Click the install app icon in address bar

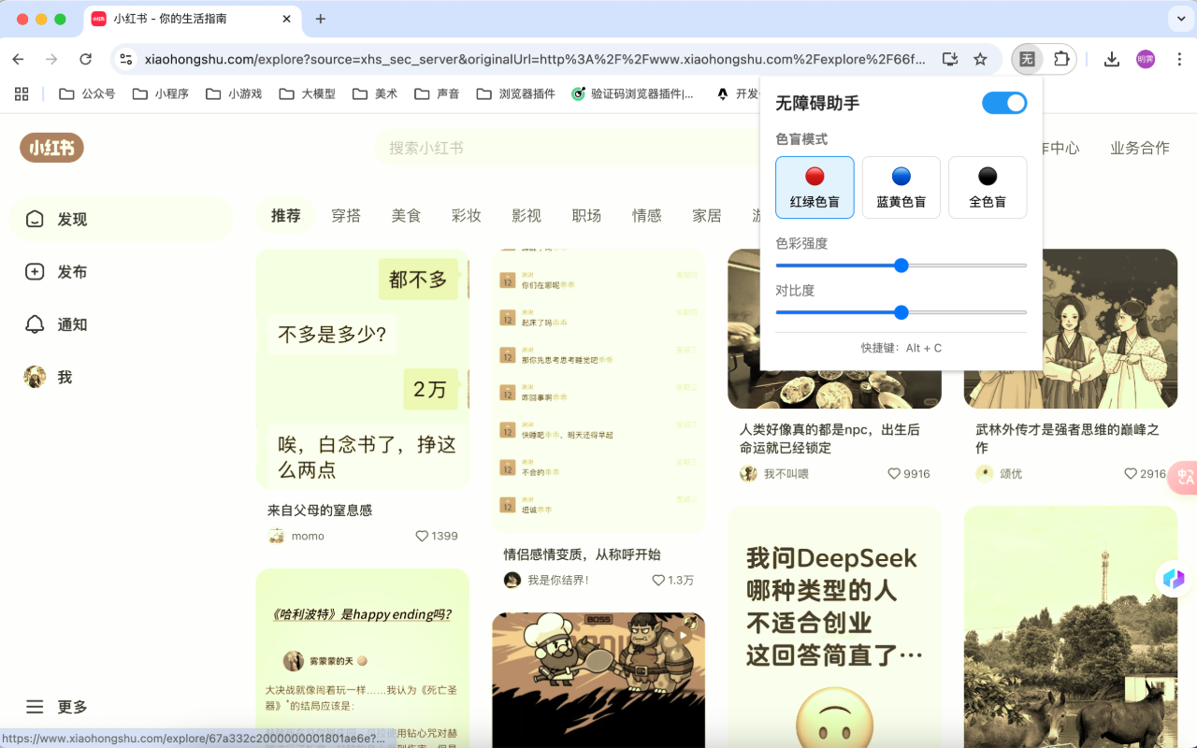click(949, 59)
